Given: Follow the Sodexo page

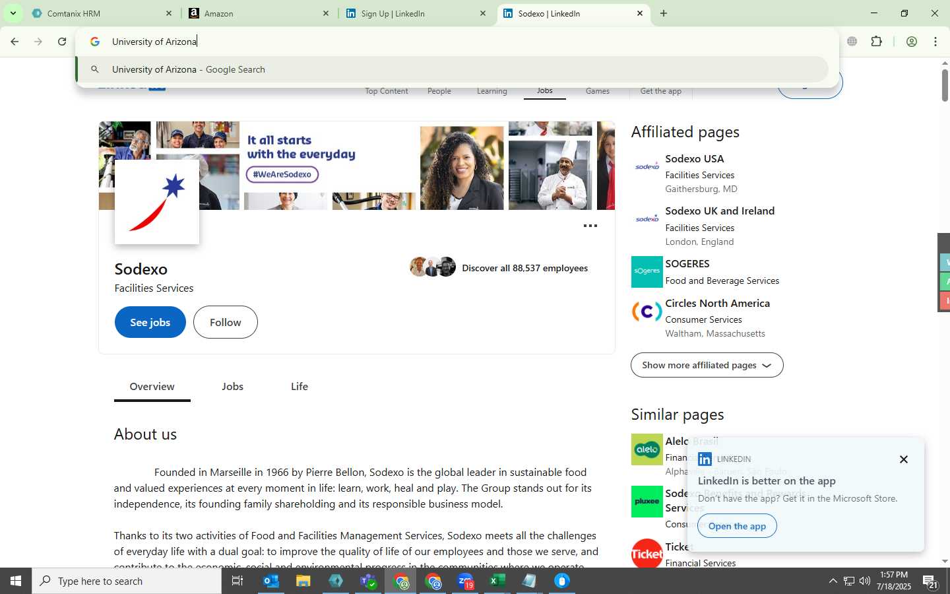Looking at the screenshot, I should pos(226,322).
